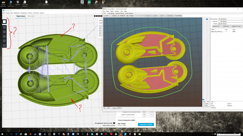Click Cura's blue Сохранить в файл button
This screenshot has width=243, height=136.
point(146,124)
